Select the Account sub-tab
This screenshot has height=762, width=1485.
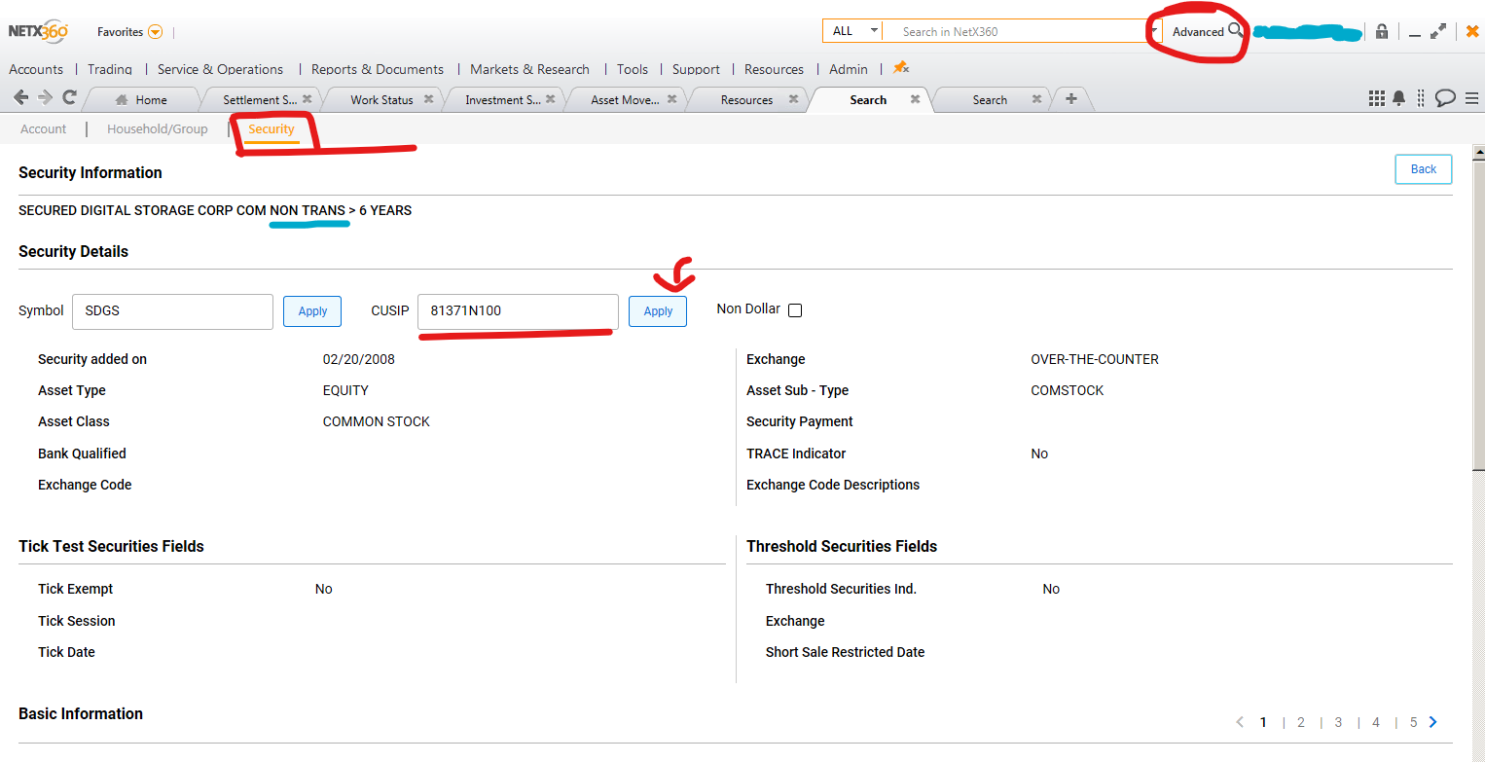(44, 128)
